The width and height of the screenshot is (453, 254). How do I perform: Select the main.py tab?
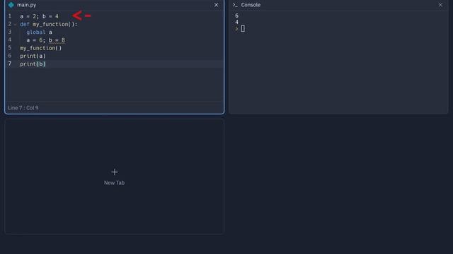click(x=26, y=5)
